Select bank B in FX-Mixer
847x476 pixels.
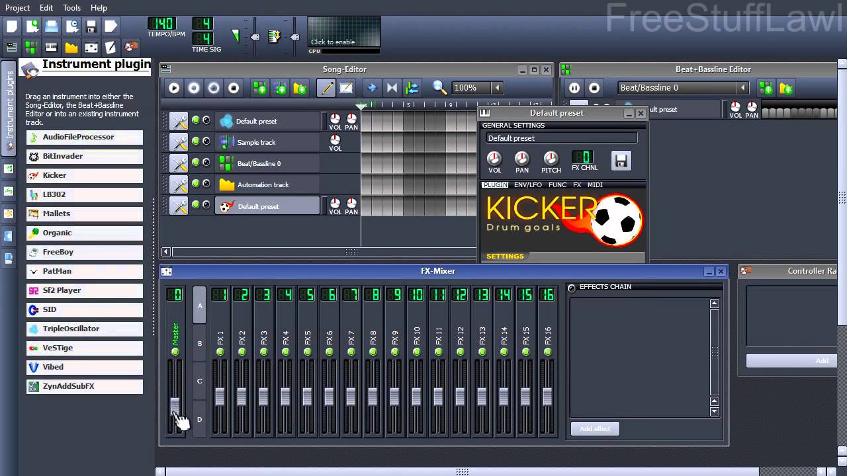coord(199,344)
